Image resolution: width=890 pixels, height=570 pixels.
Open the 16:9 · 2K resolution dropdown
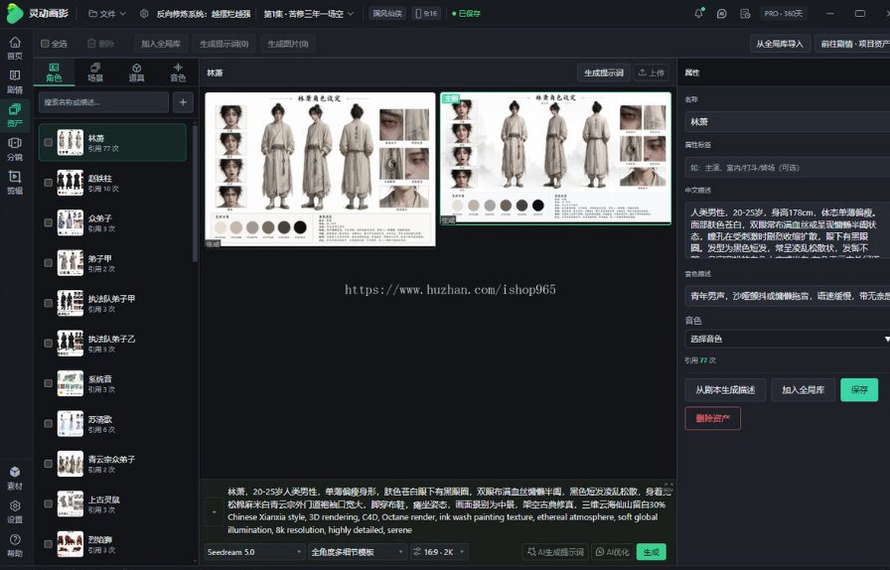pos(439,552)
